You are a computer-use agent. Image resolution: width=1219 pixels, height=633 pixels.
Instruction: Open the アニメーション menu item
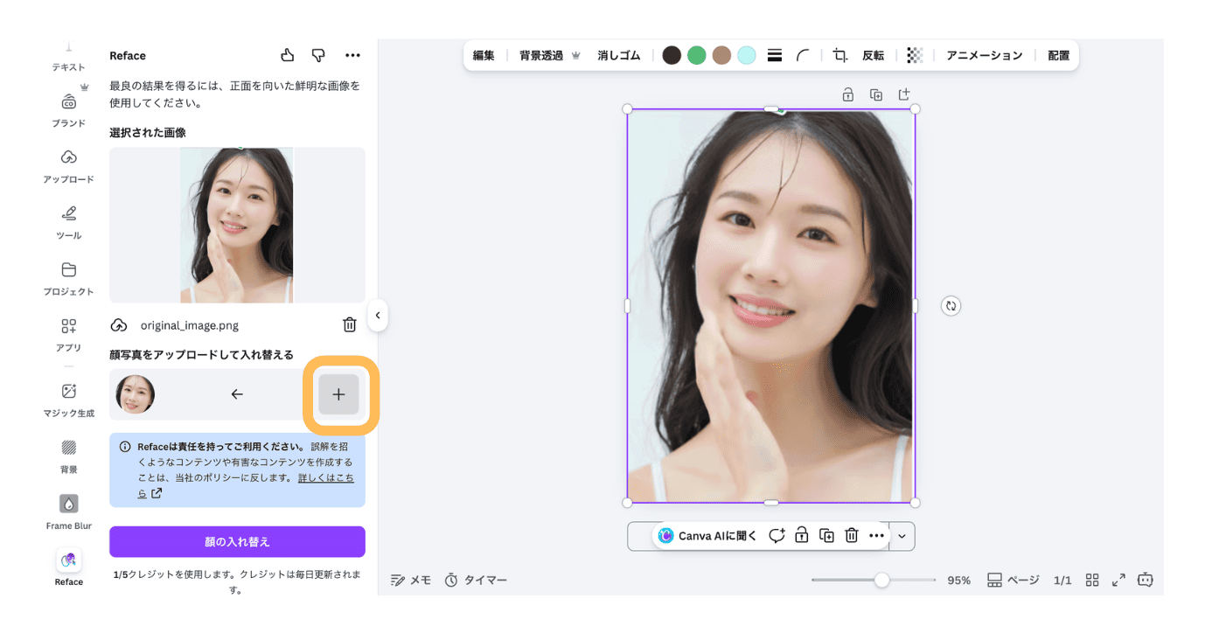[x=984, y=55]
